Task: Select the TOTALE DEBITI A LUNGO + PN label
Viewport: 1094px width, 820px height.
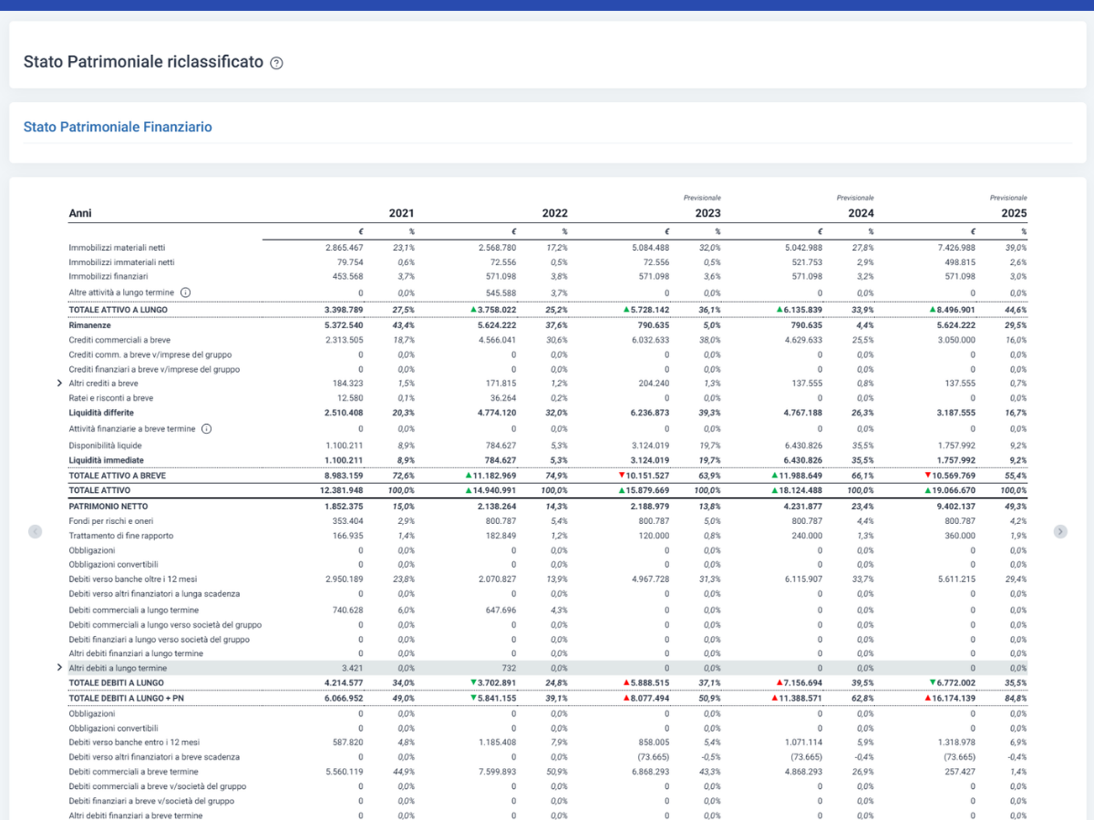Action: (x=127, y=697)
